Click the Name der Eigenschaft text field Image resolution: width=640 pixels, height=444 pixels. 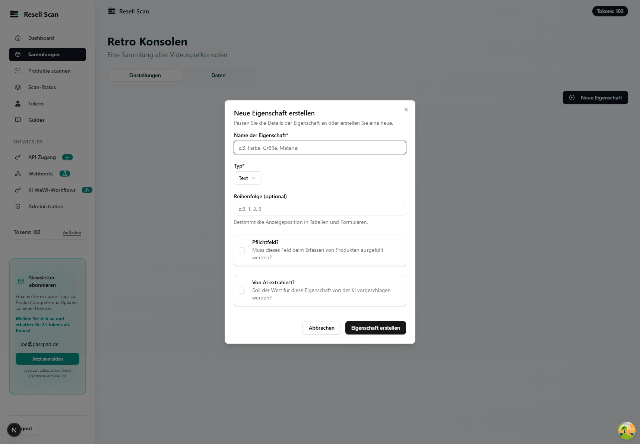(320, 148)
